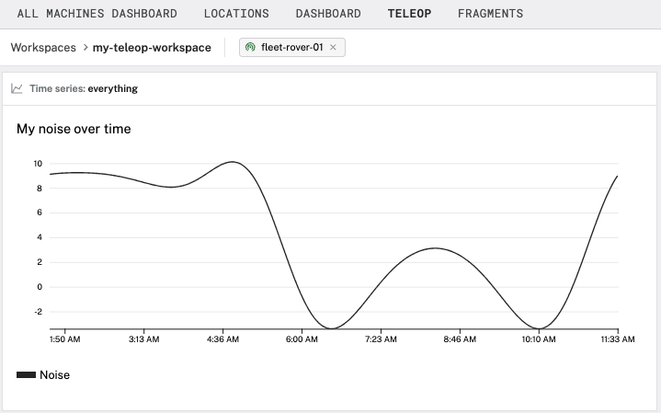Click the time series chart icon

point(17,89)
